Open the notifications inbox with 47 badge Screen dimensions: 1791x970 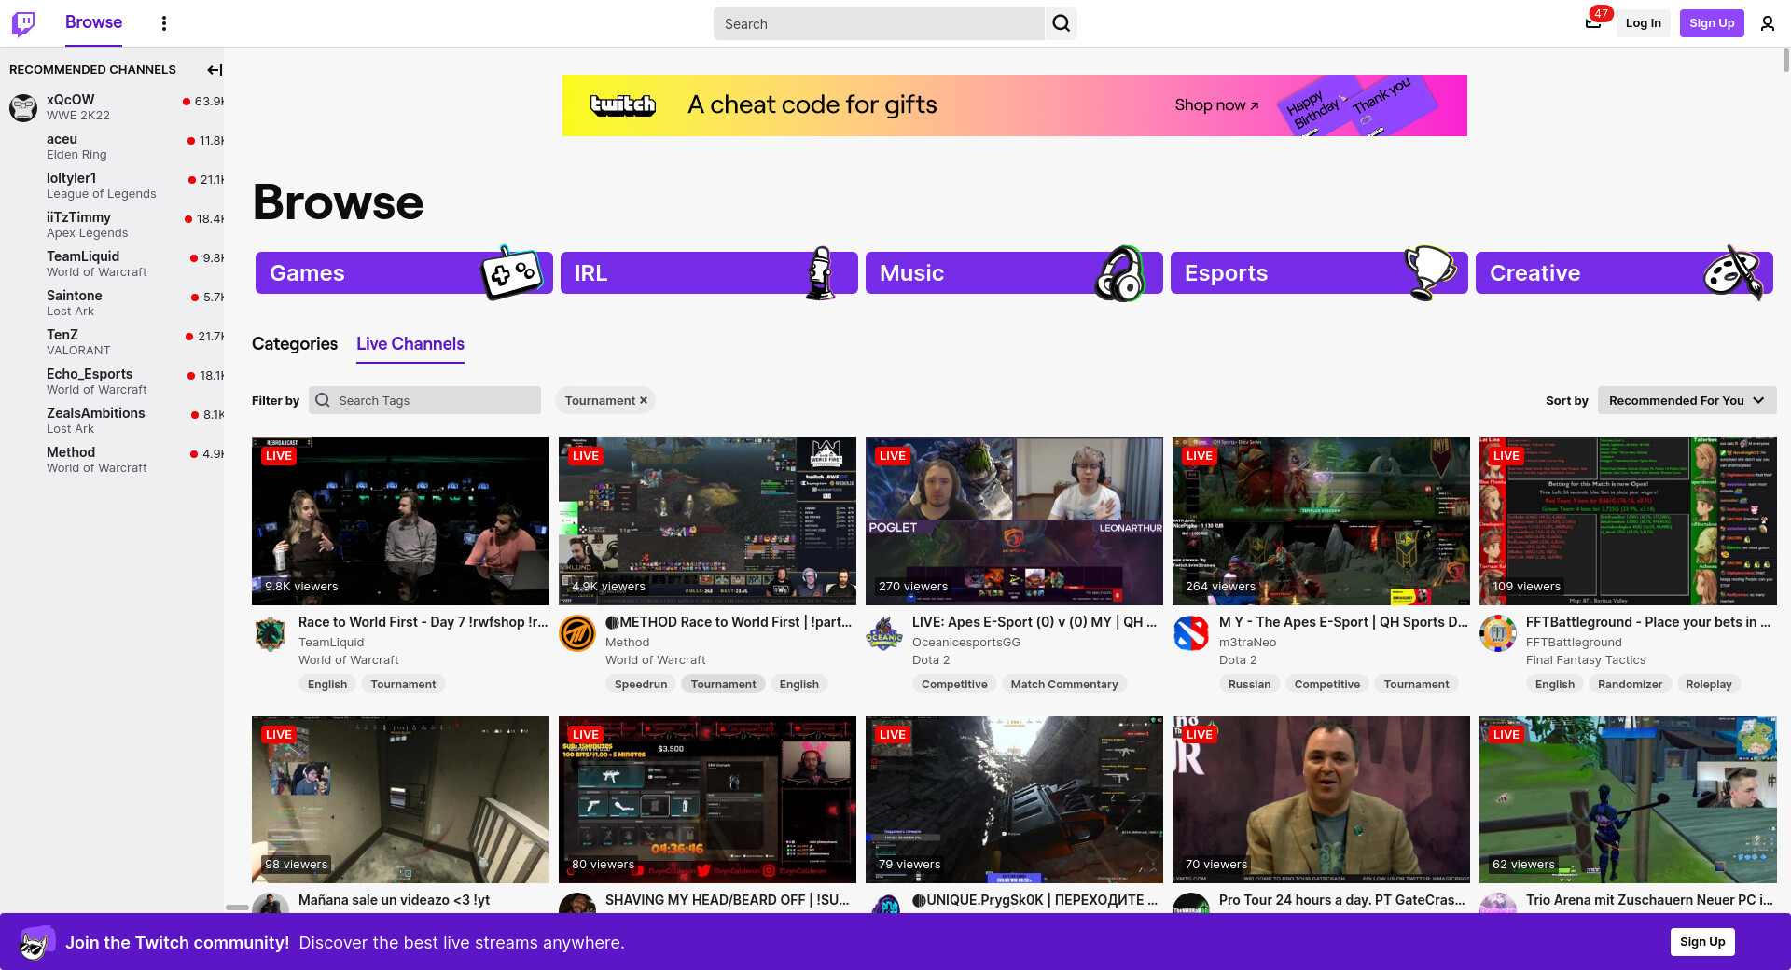[x=1593, y=23]
